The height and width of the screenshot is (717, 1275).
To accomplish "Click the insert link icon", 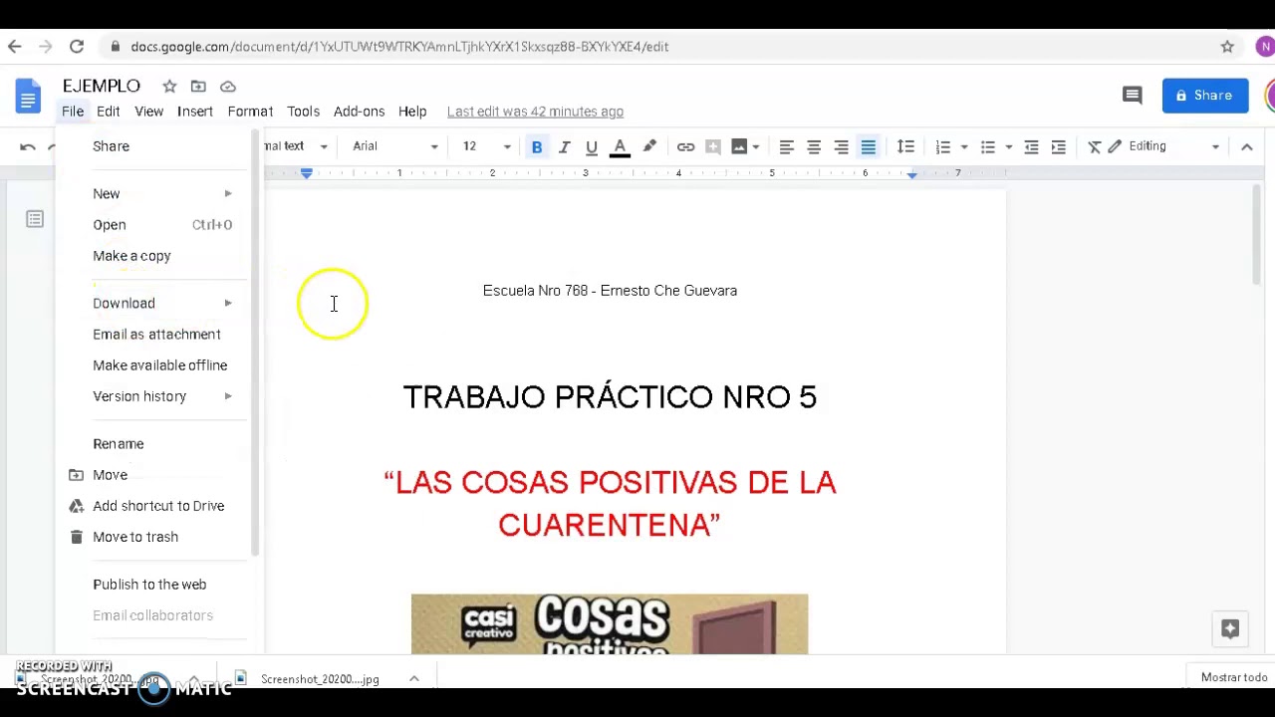I will [685, 147].
